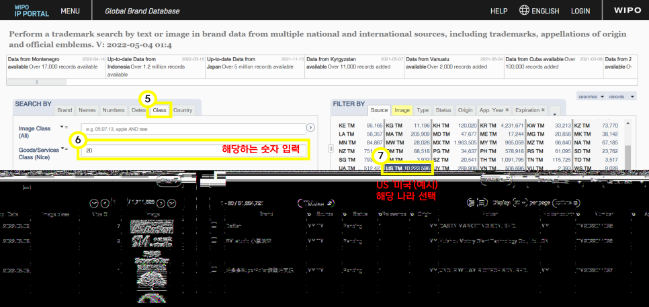The height and width of the screenshot is (307, 649).
Task: Click the news ticker horizontal scrollbar
Action: coord(37,82)
